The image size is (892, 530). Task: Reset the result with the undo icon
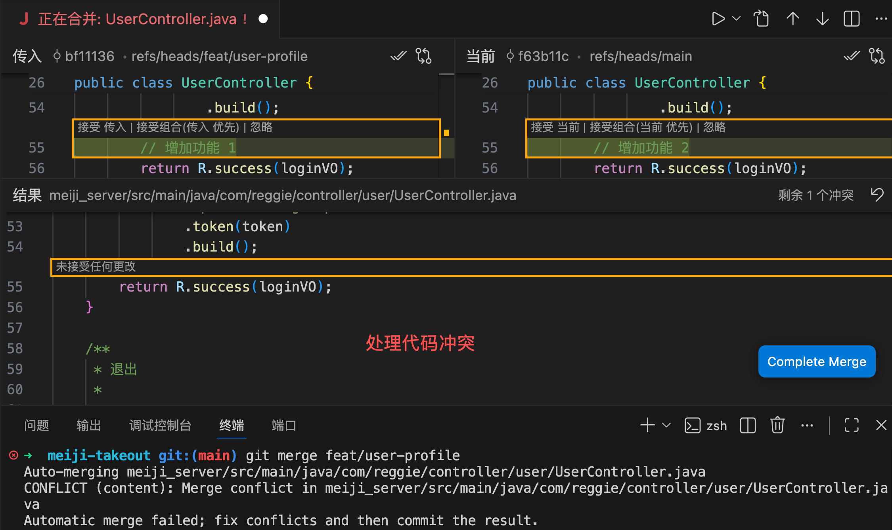[877, 195]
